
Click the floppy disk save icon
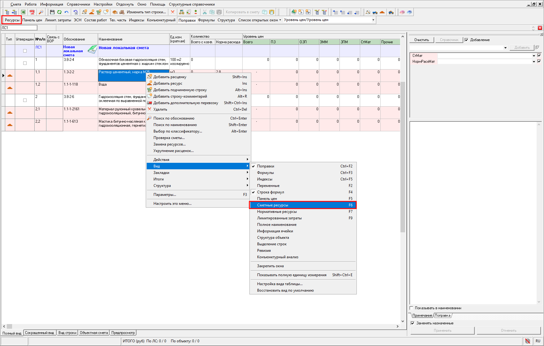pyautogui.click(x=52, y=12)
